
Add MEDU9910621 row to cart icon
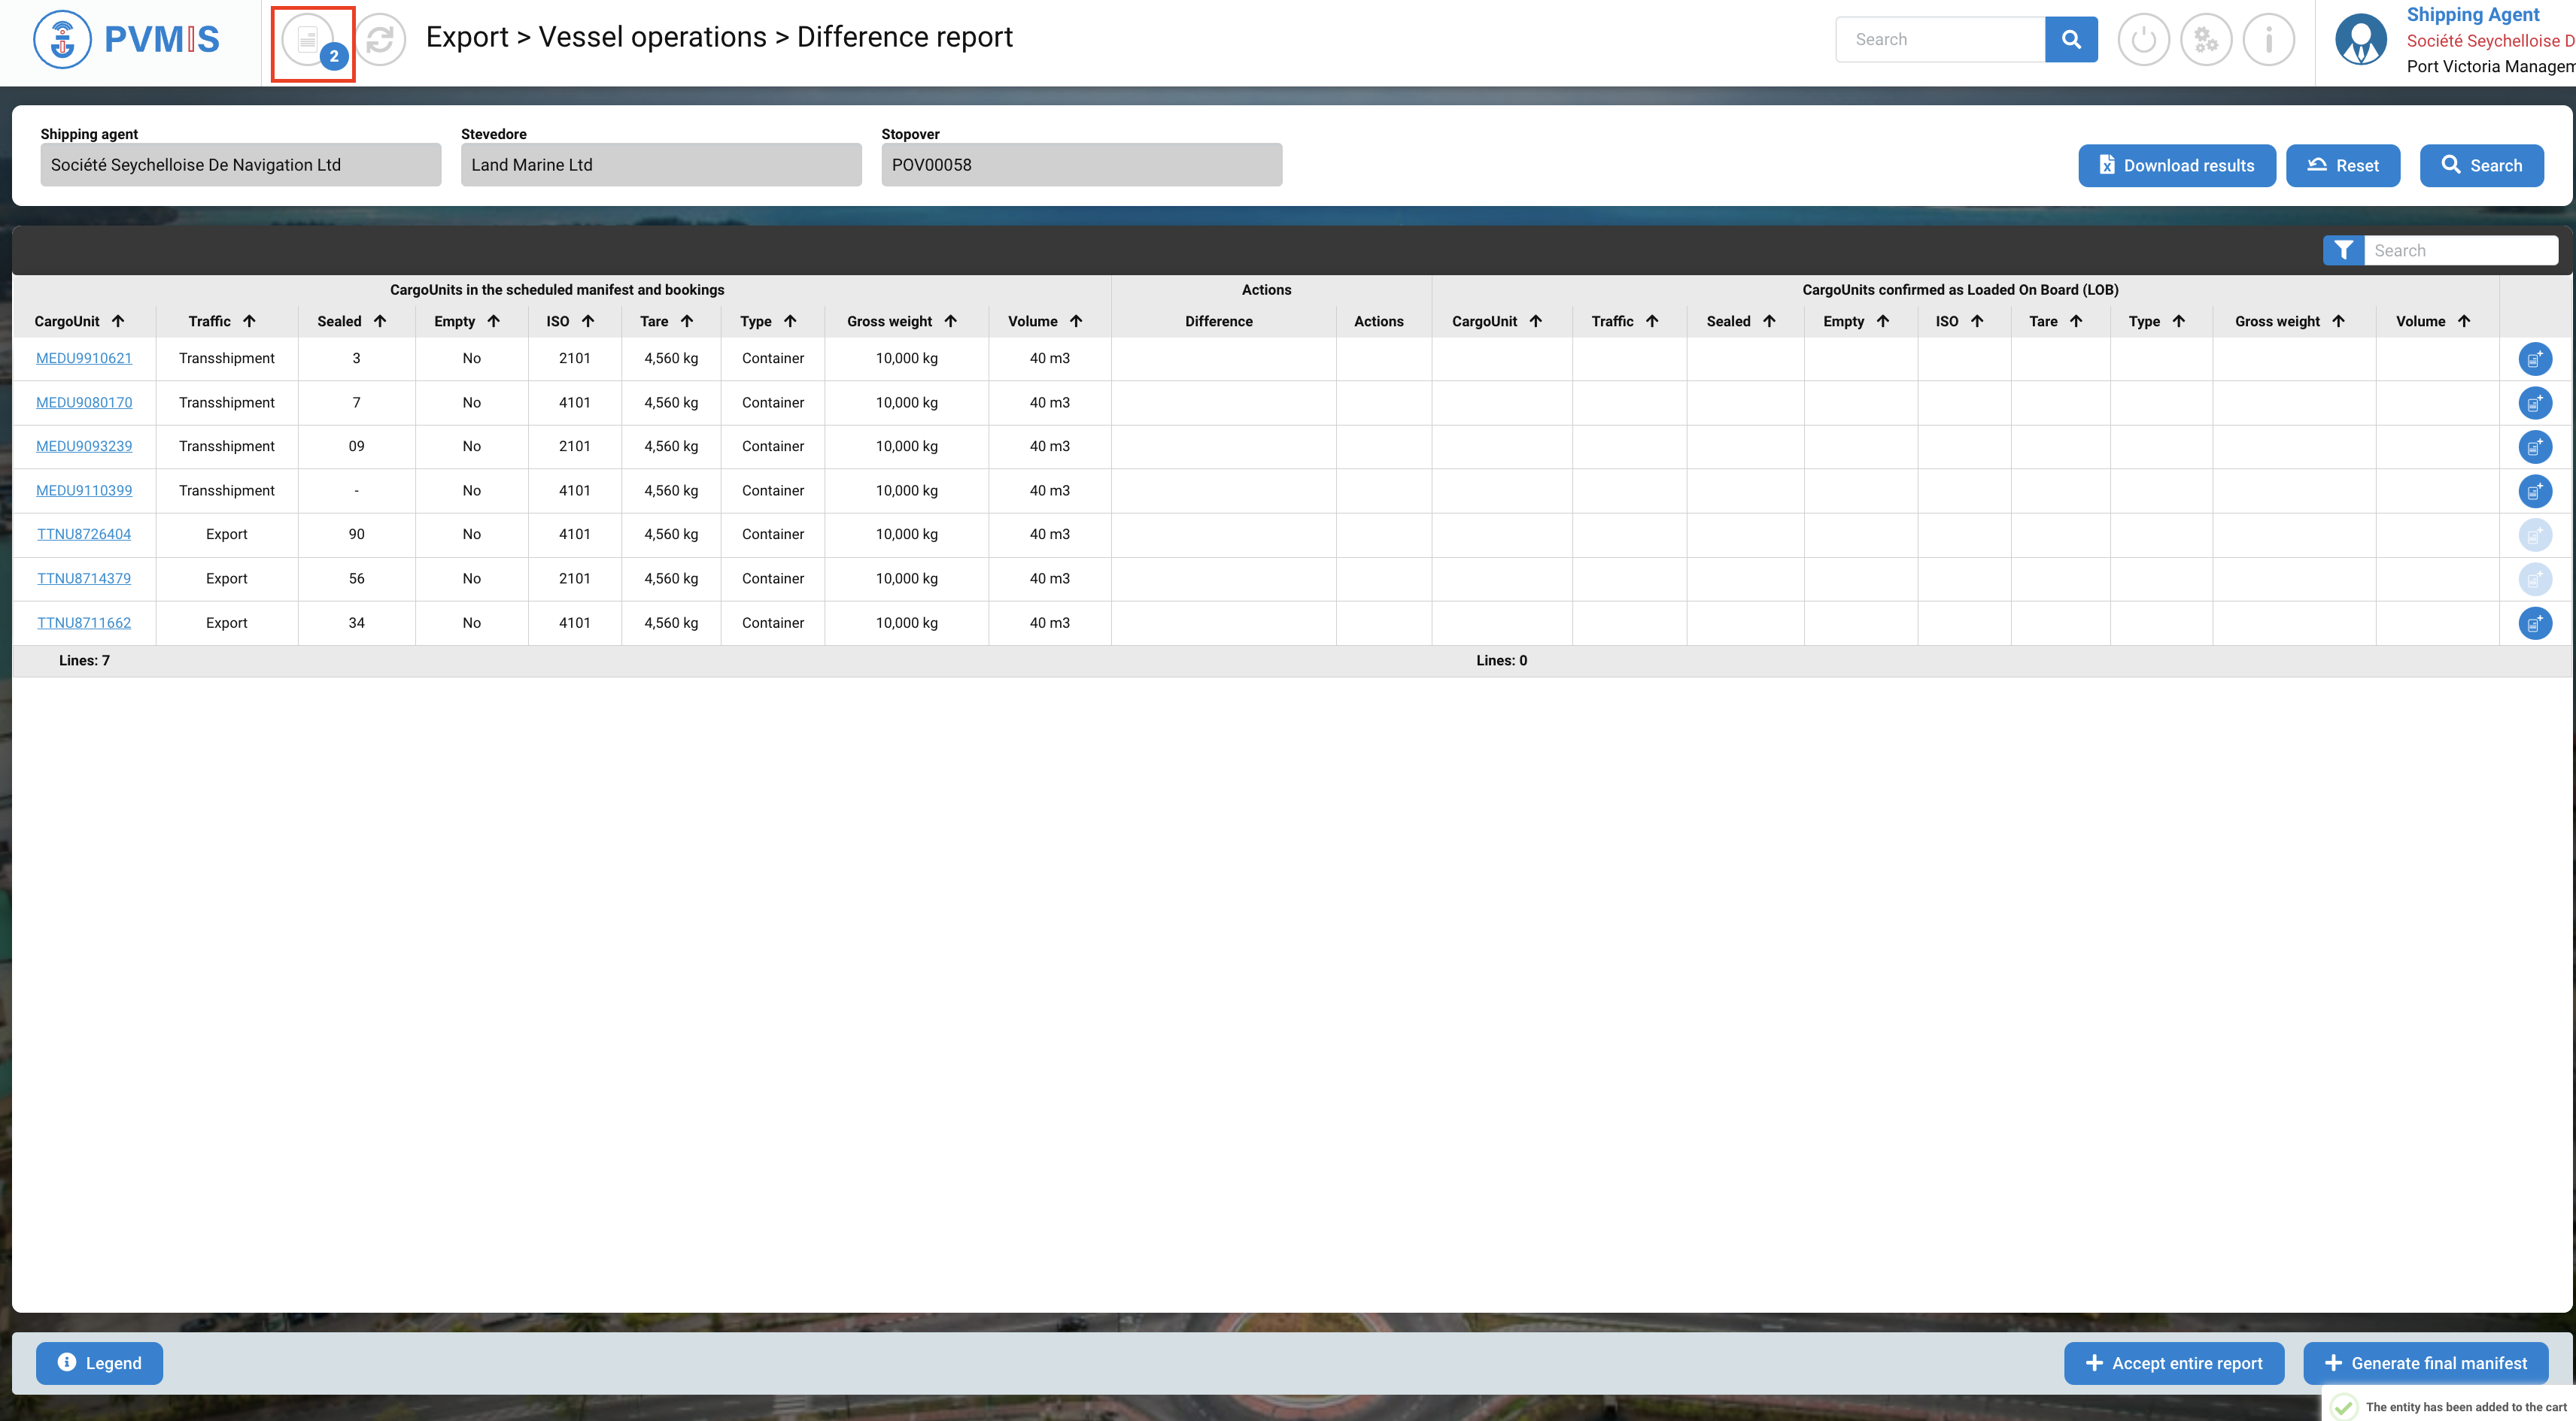[2534, 359]
